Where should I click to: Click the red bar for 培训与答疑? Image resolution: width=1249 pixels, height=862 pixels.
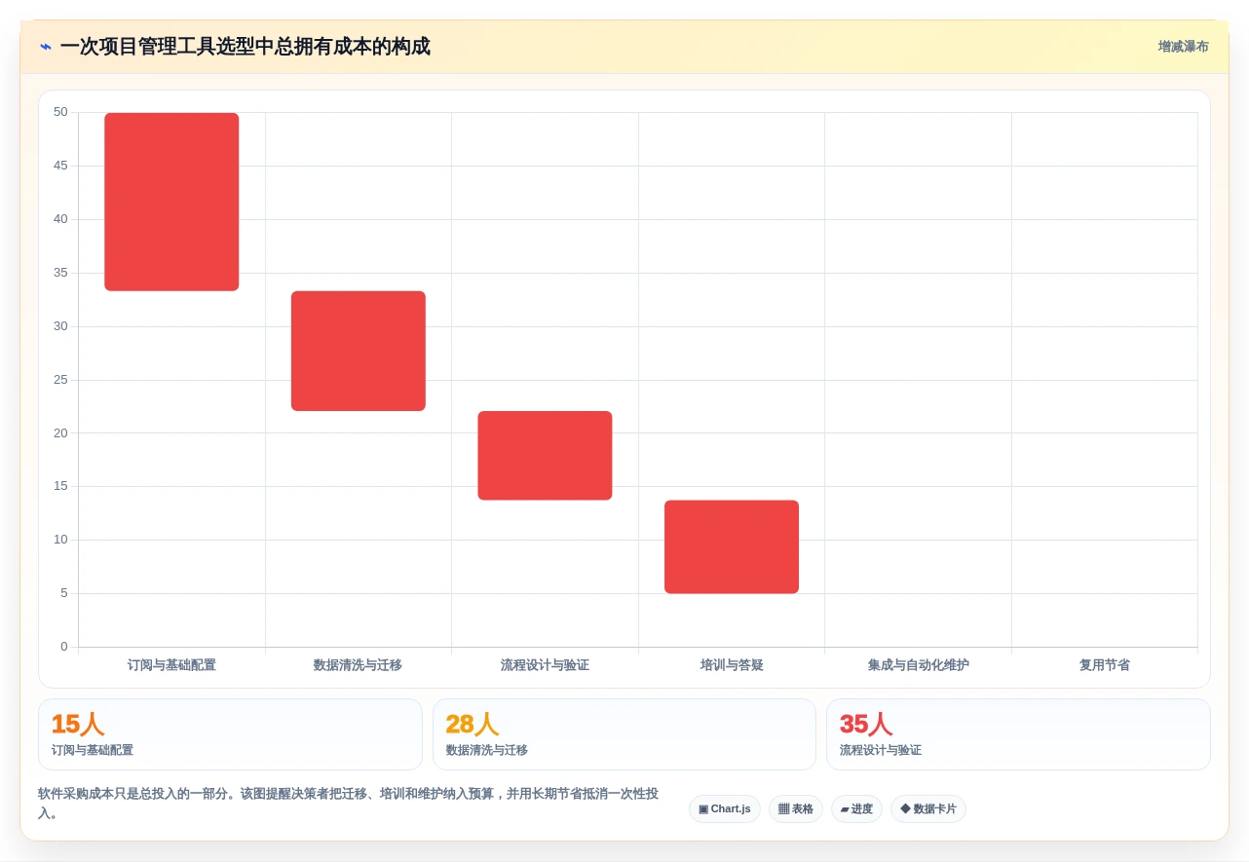pyautogui.click(x=732, y=546)
